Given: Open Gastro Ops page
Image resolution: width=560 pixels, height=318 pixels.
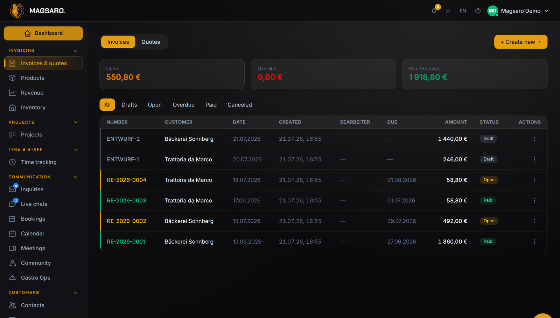Looking at the screenshot, I should pyautogui.click(x=43, y=278).
